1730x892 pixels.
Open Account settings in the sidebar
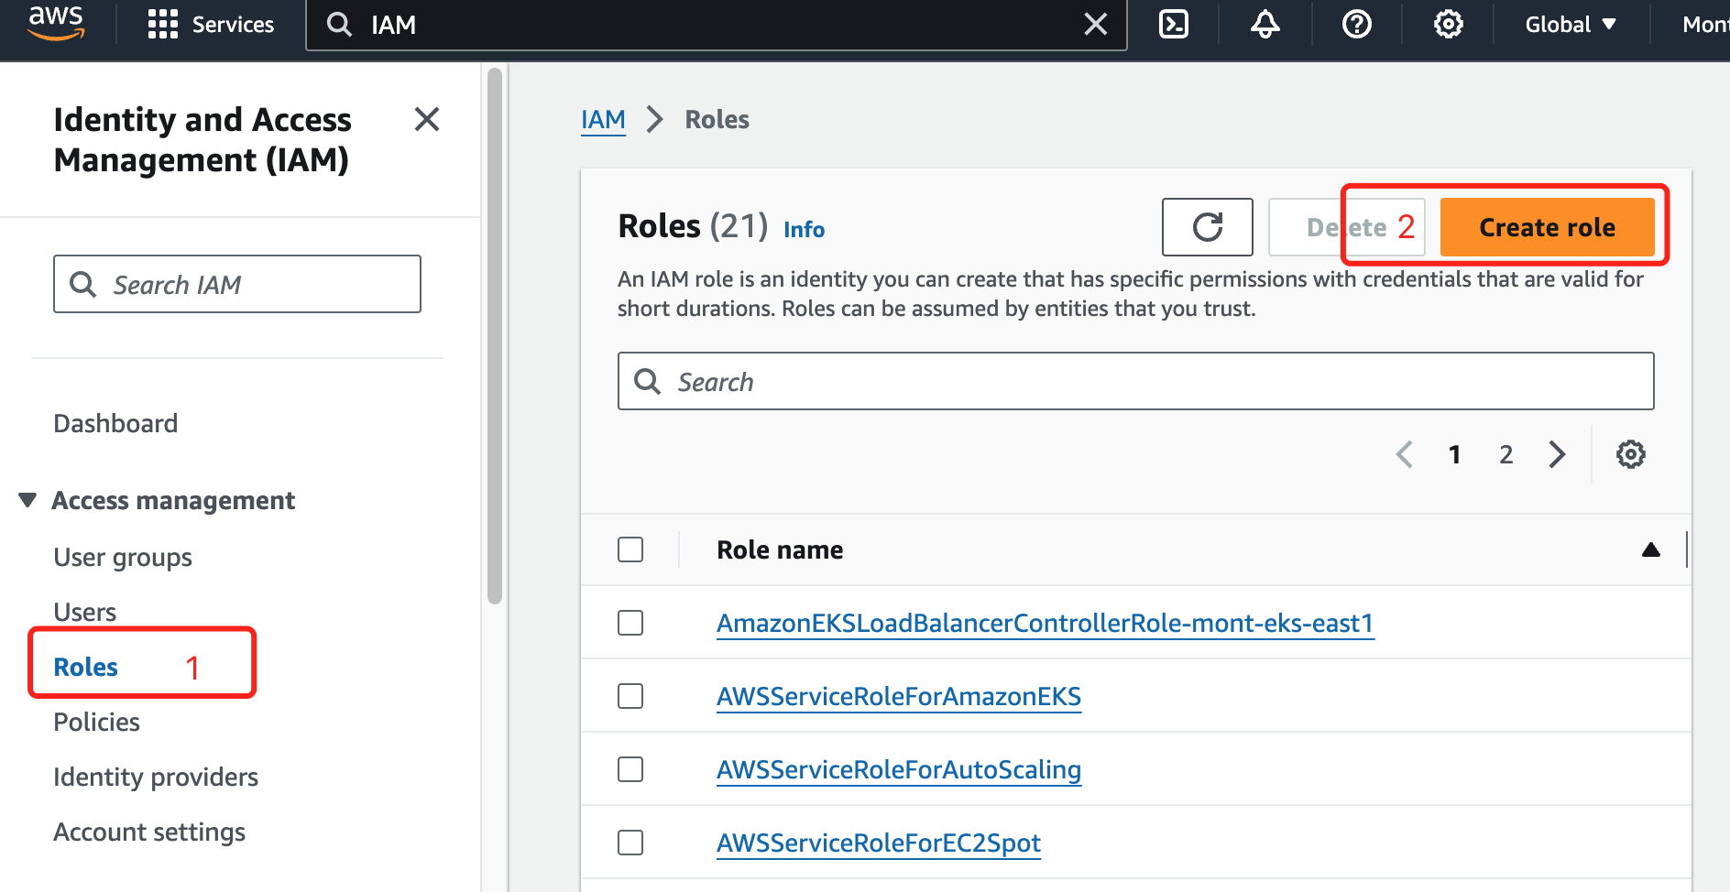[149, 832]
